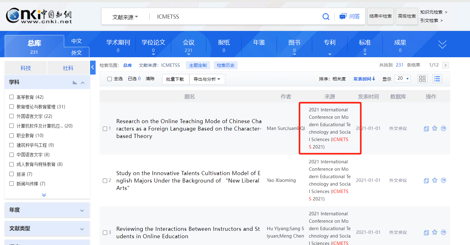This screenshot has height=245, width=470.
Task: Open 高级检索 advanced search
Action: (407, 16)
